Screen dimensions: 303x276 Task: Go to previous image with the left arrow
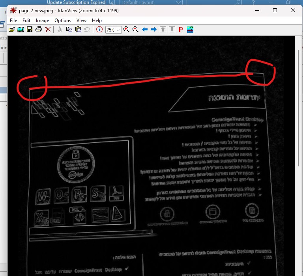click(x=145, y=30)
